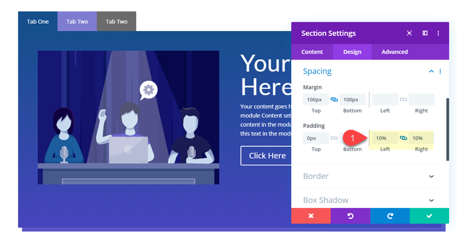Toggle the margin left-right link icon
Viewport: 457px width, 239px height.
(x=404, y=100)
